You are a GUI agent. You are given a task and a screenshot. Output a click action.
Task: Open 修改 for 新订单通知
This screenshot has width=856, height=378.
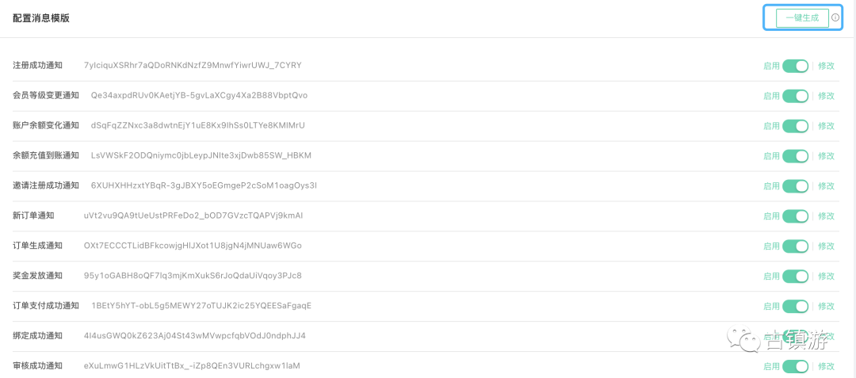pyautogui.click(x=826, y=216)
